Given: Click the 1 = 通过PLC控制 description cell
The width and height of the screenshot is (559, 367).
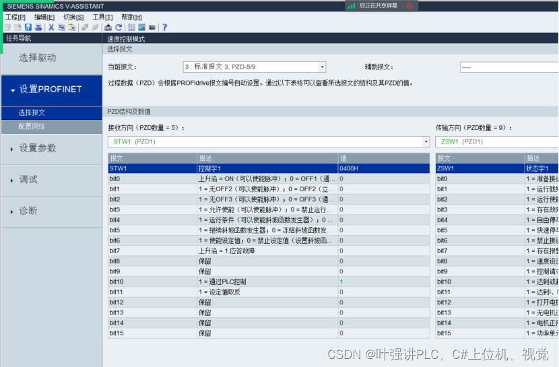Looking at the screenshot, I should tap(267, 282).
